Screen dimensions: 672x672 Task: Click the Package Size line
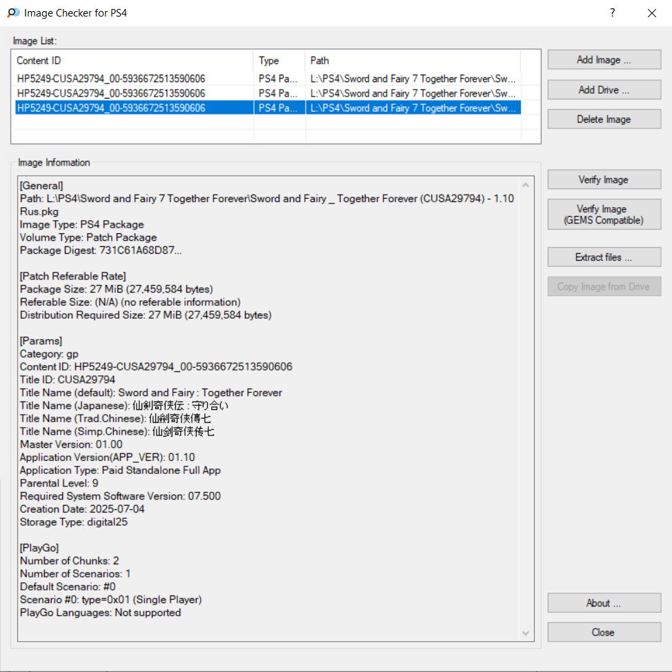(116, 289)
